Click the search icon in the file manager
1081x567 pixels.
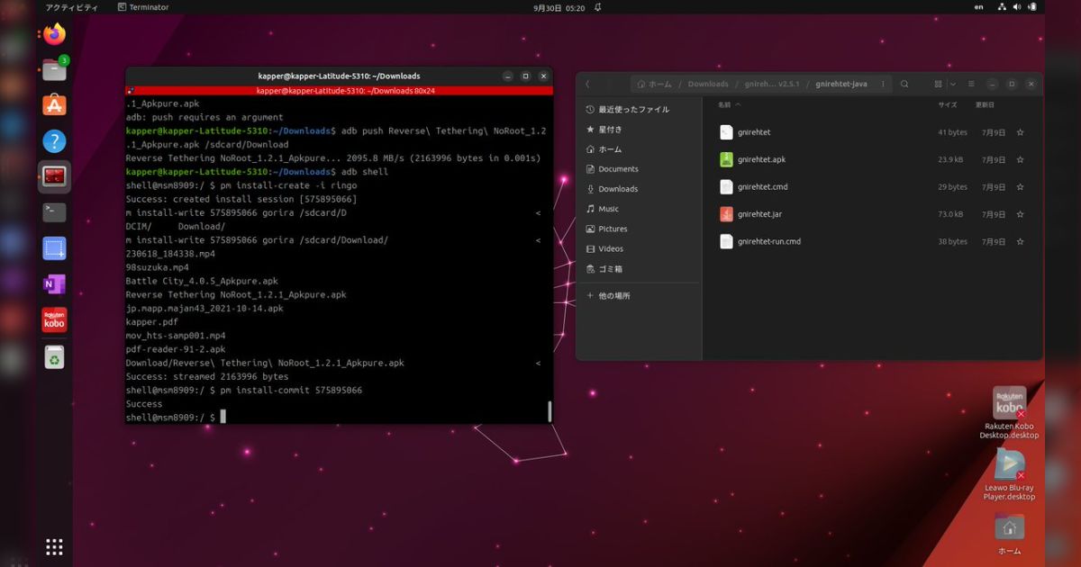[x=904, y=83]
